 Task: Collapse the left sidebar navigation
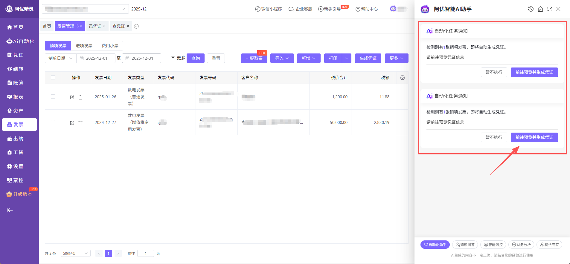click(10, 210)
